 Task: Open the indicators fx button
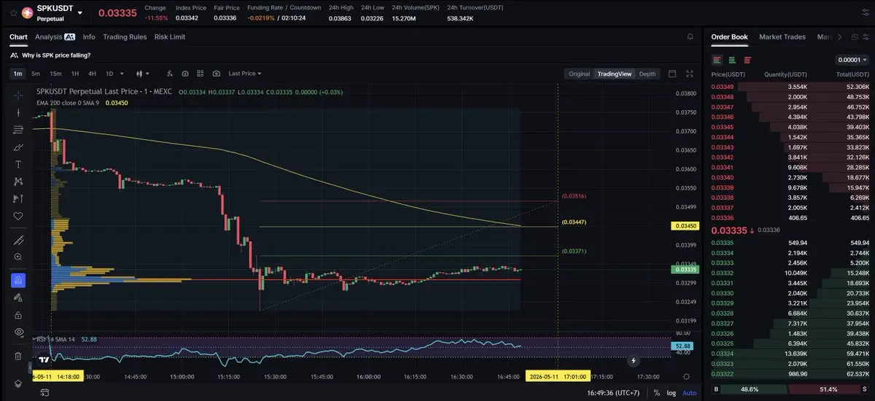tap(169, 74)
